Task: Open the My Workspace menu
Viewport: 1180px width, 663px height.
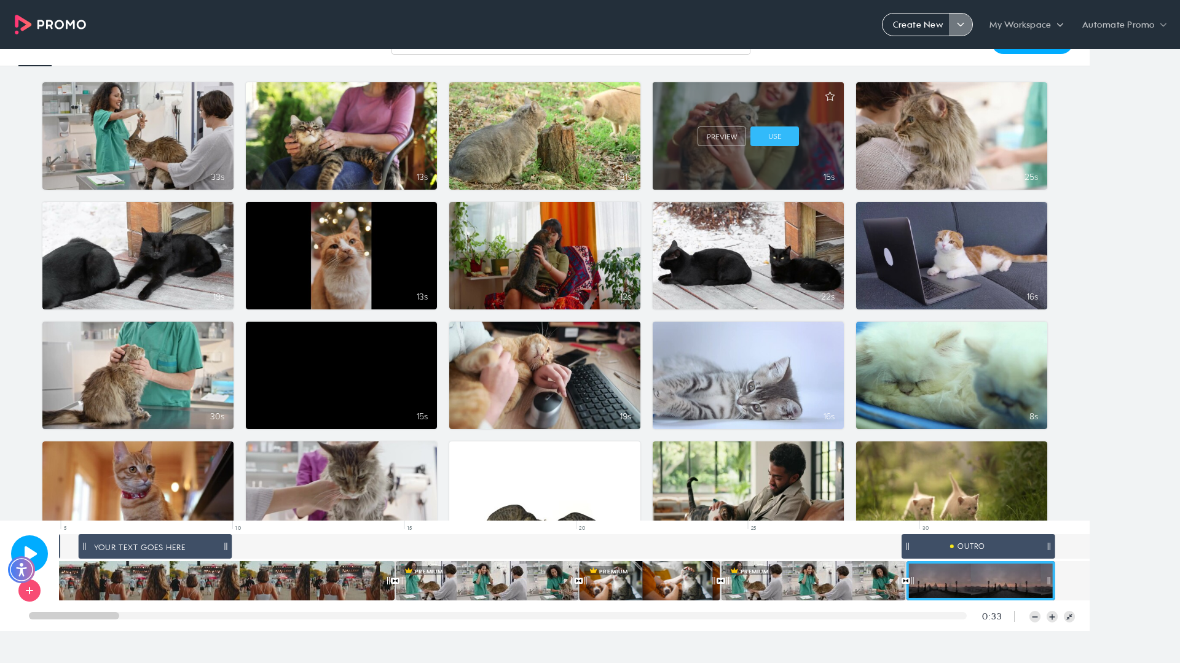Action: point(1026,25)
